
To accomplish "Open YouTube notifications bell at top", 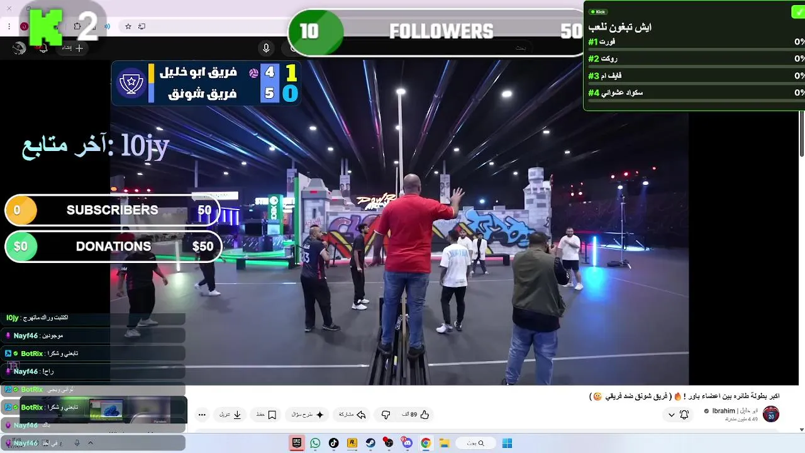I will 43,48.
